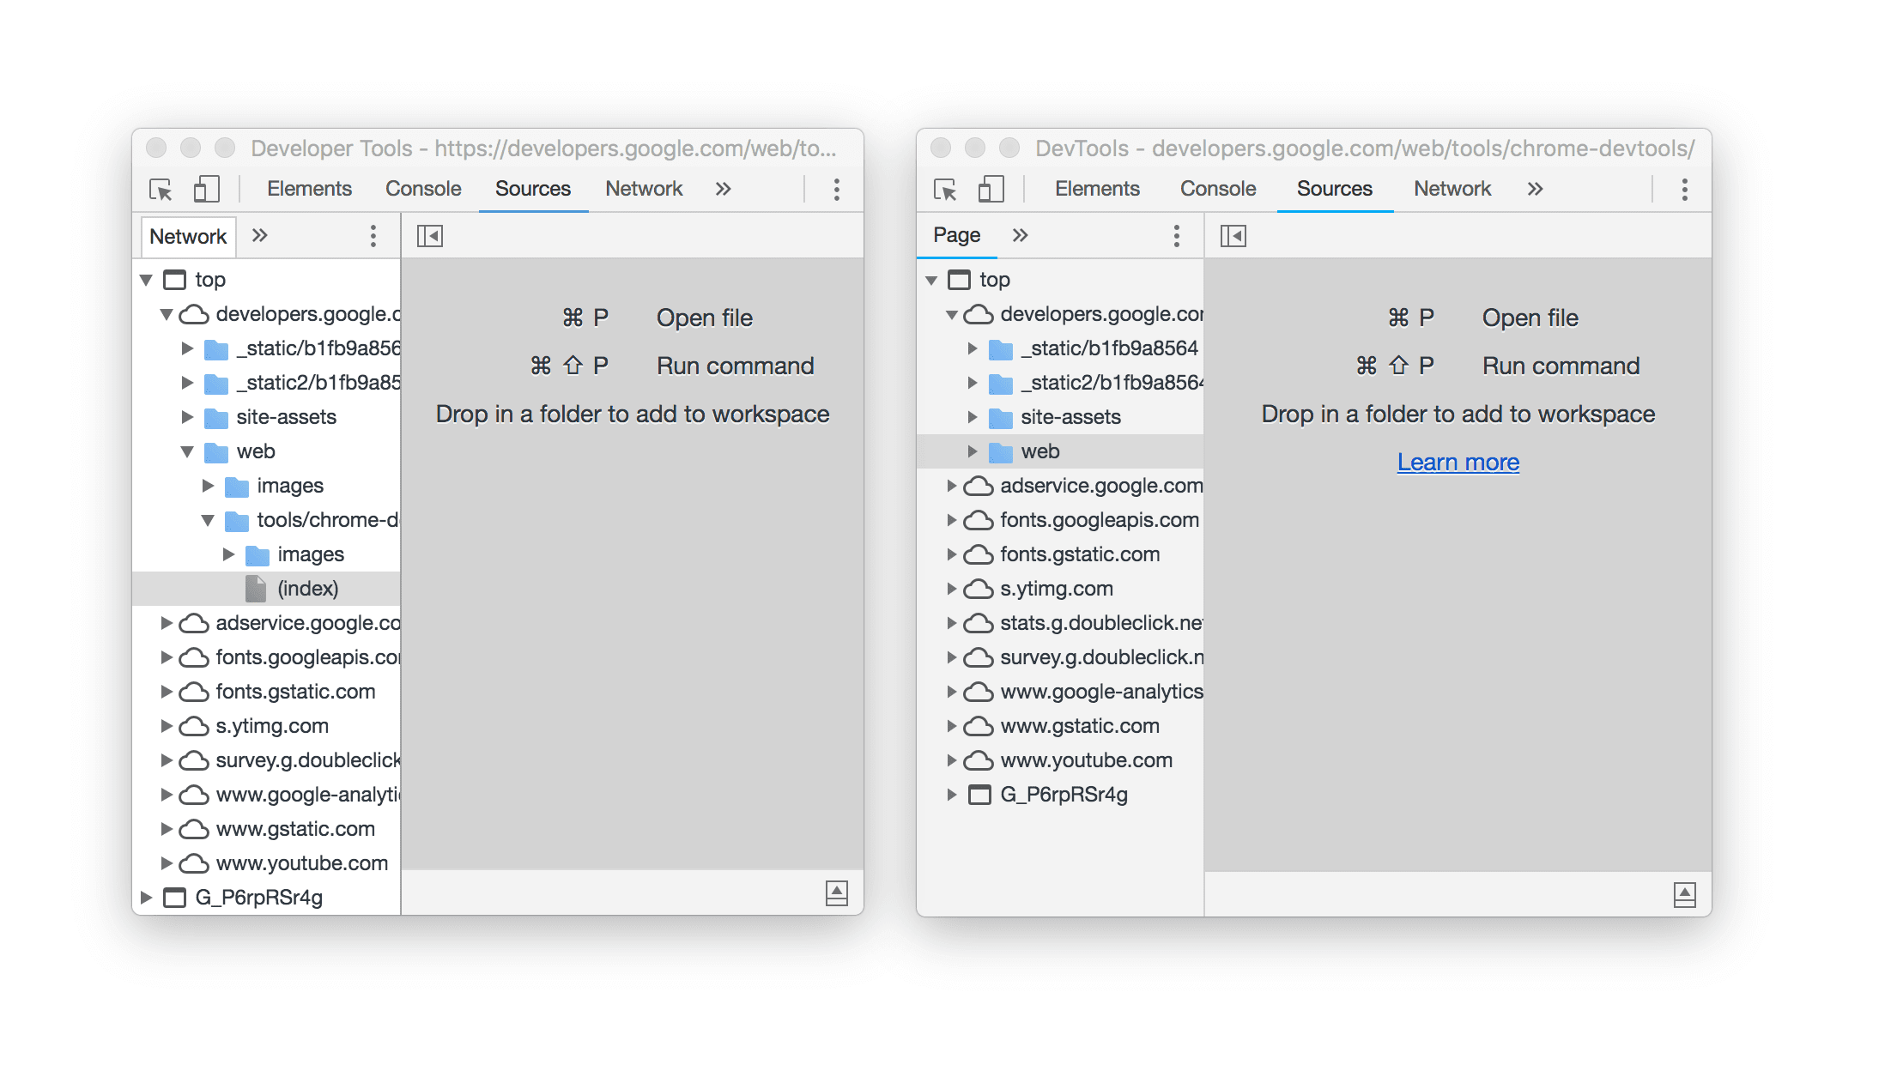The width and height of the screenshot is (1897, 1083).
Task: Click the customize DevTools menu icon right
Action: click(x=1685, y=189)
